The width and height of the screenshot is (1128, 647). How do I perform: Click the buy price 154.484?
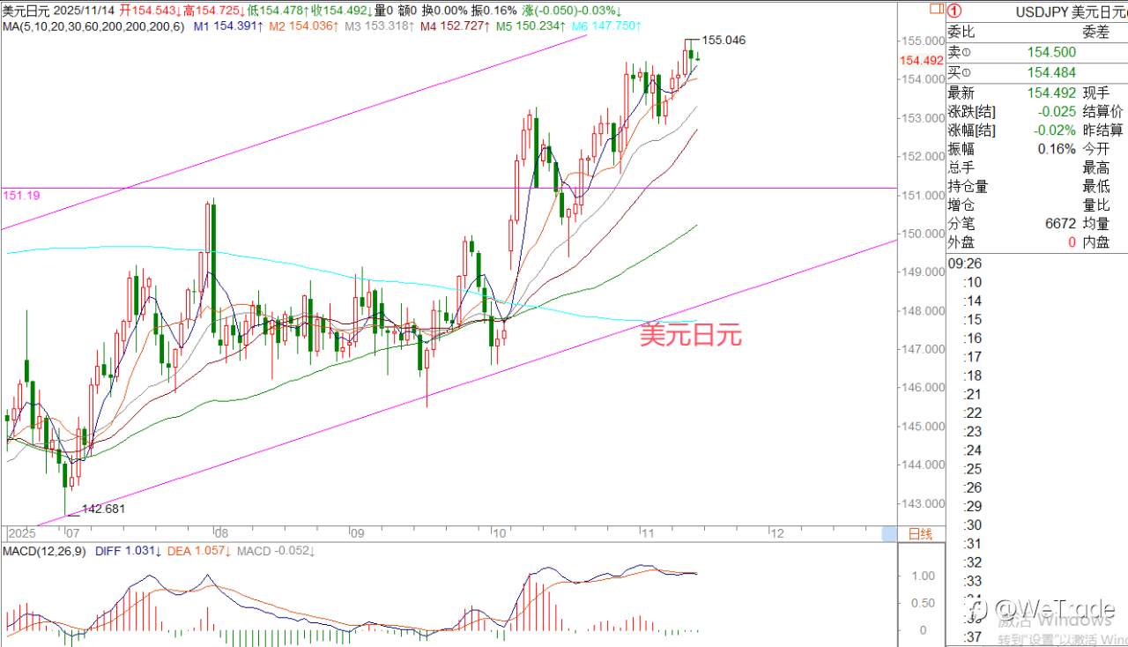click(x=1051, y=73)
